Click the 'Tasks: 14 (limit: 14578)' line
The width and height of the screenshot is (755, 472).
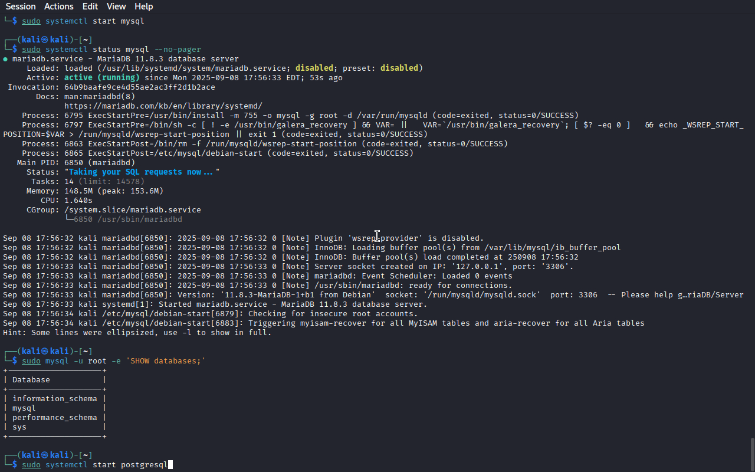[88, 181]
